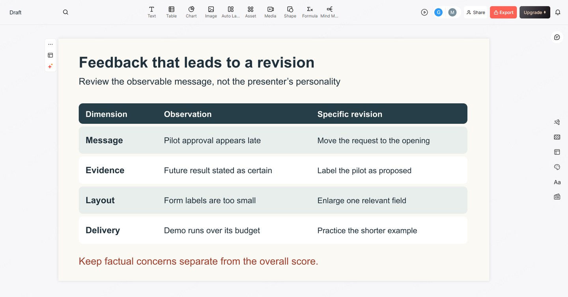Image resolution: width=568 pixels, height=297 pixels.
Task: Select the blue G collaborator avatar
Action: pyautogui.click(x=438, y=12)
